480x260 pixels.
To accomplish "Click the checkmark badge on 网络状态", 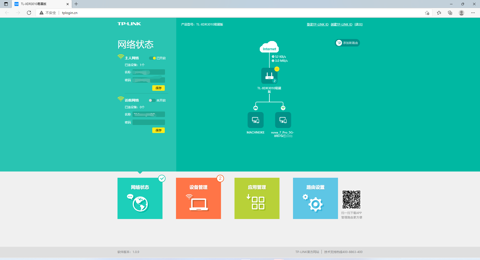I will (x=162, y=178).
